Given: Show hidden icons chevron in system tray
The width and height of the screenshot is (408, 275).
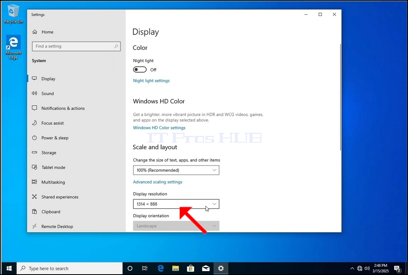Looking at the screenshot, I should click(x=352, y=268).
